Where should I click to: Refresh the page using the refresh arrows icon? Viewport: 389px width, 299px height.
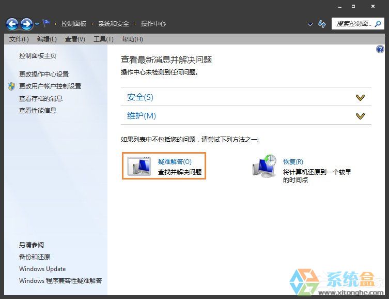click(x=322, y=24)
